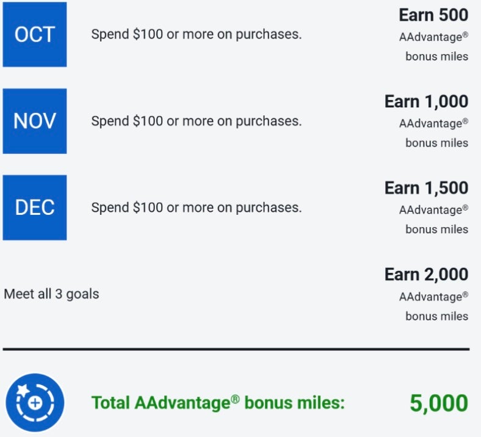This screenshot has width=481, height=437.
Task: Click the DEC month badge
Action: (x=35, y=208)
